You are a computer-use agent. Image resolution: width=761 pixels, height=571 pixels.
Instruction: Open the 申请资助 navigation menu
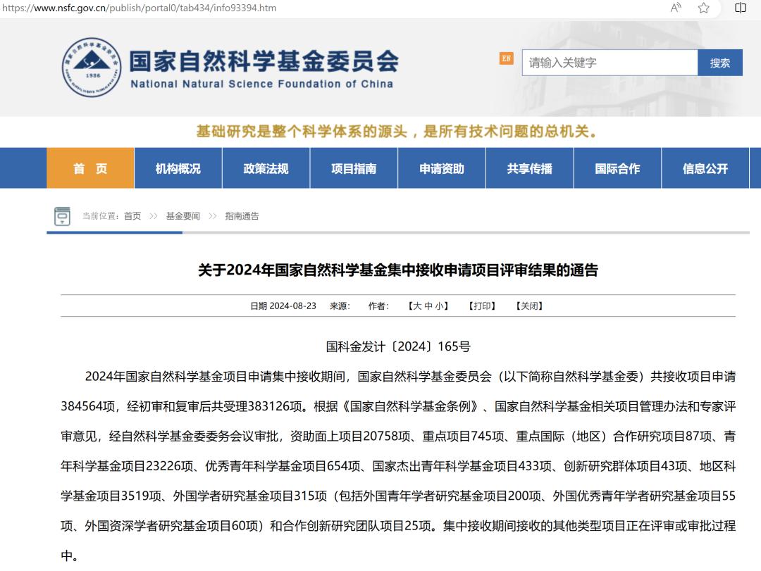pyautogui.click(x=442, y=168)
